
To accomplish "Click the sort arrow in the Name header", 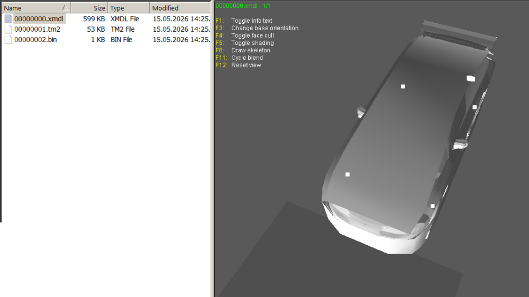I will click(x=65, y=8).
